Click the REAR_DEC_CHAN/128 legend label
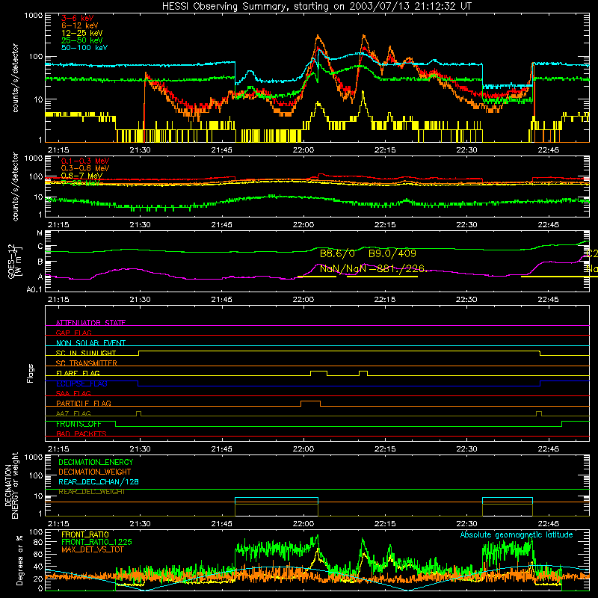598x598 pixels. [x=99, y=481]
